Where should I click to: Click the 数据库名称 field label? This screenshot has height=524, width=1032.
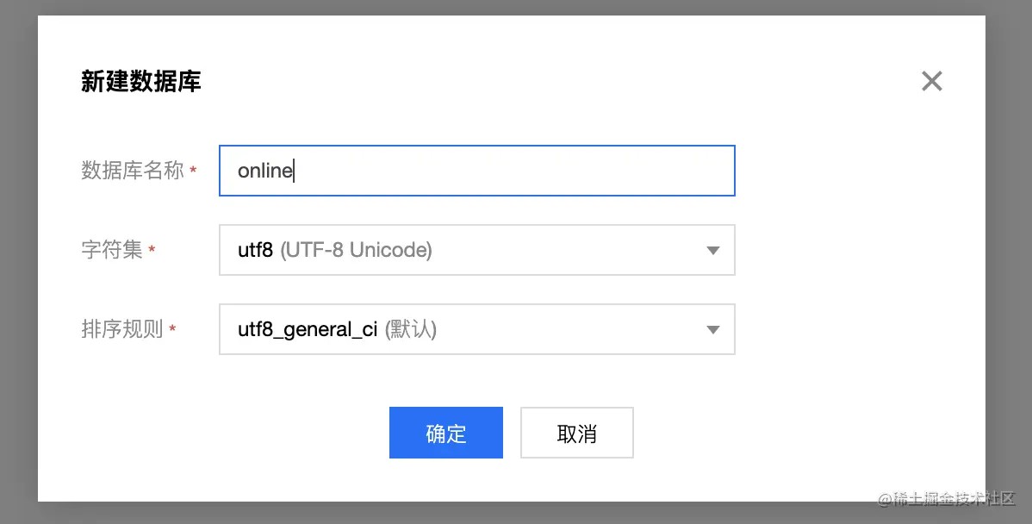coord(133,171)
